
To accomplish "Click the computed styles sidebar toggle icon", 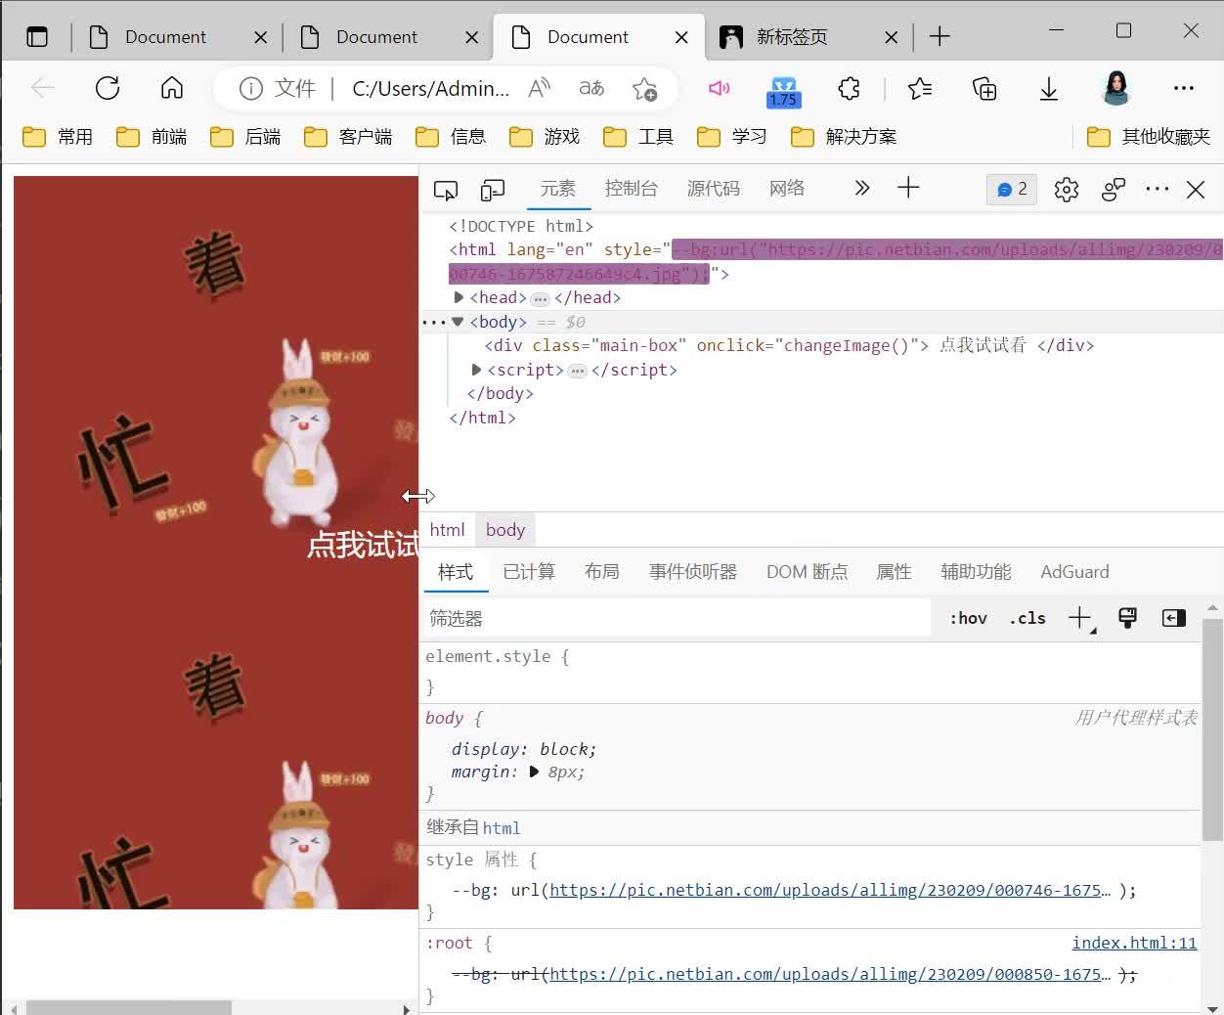I will coord(1173,618).
